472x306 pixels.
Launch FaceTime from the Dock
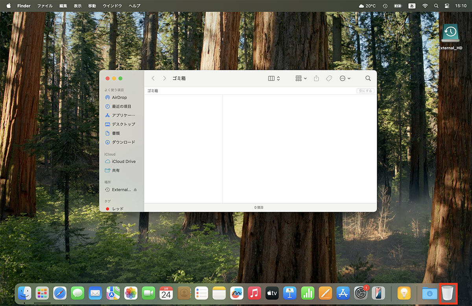coord(148,293)
